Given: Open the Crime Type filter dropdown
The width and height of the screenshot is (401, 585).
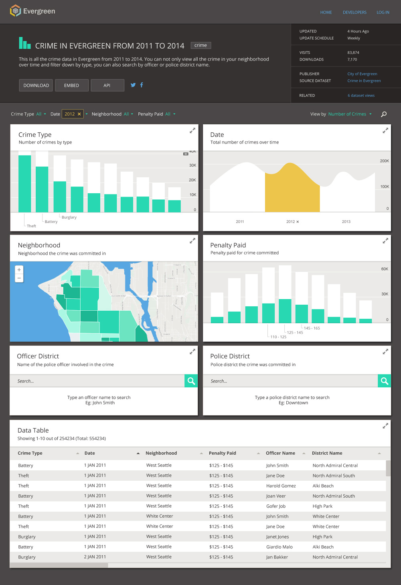Looking at the screenshot, I should pyautogui.click(x=40, y=114).
